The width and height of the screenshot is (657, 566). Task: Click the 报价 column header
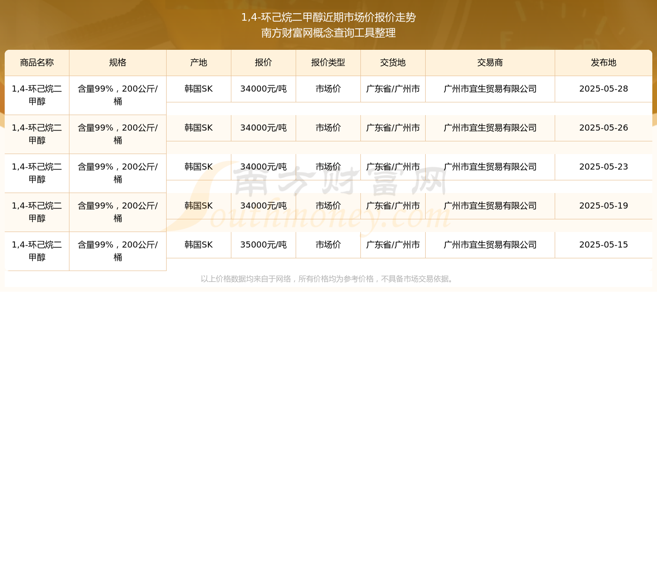coord(263,62)
